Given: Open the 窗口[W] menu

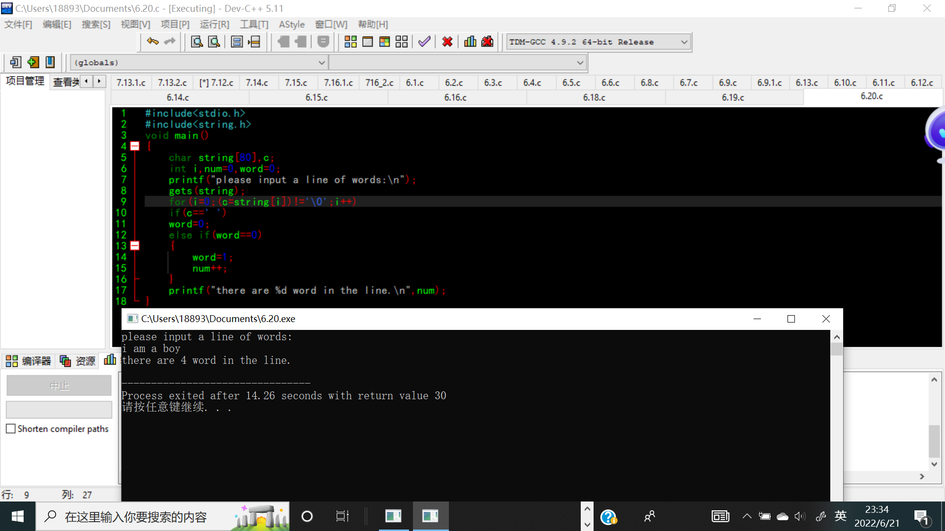Looking at the screenshot, I should [x=331, y=25].
